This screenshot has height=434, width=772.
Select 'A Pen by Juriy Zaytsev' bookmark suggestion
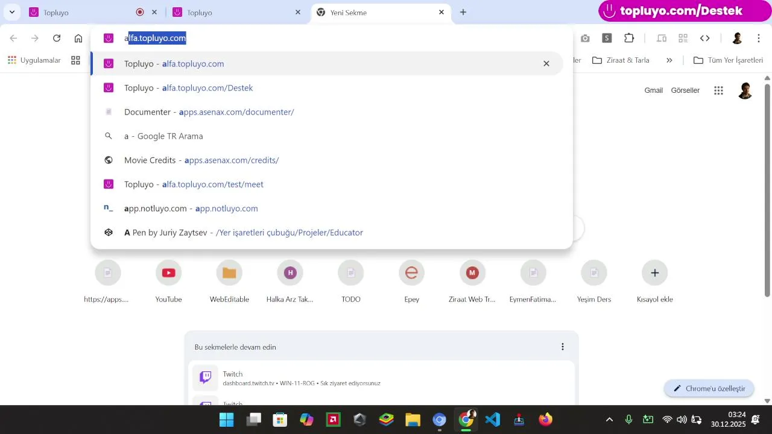(x=326, y=233)
